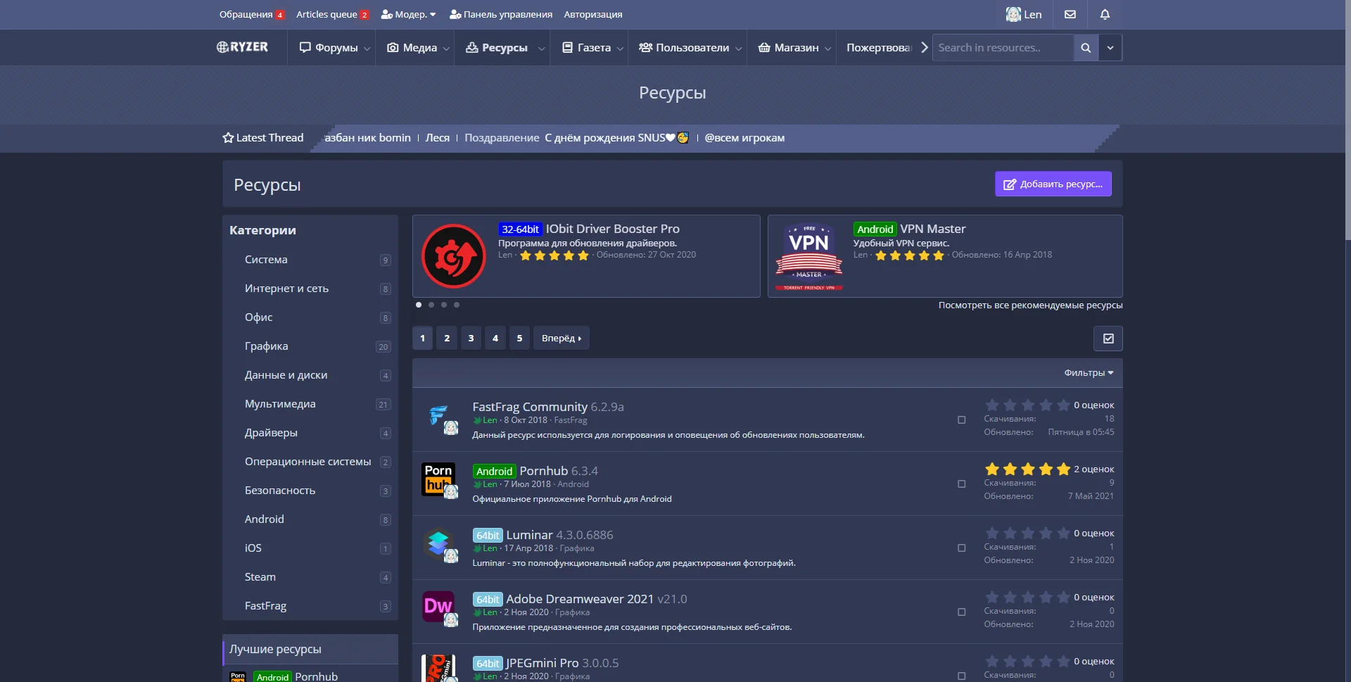The height and width of the screenshot is (682, 1351).
Task: Click the VPN Master app icon
Action: (x=808, y=256)
